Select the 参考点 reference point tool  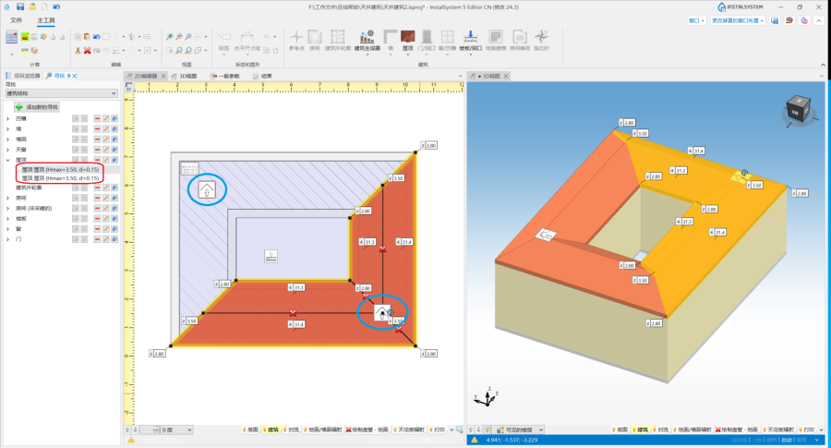point(295,39)
